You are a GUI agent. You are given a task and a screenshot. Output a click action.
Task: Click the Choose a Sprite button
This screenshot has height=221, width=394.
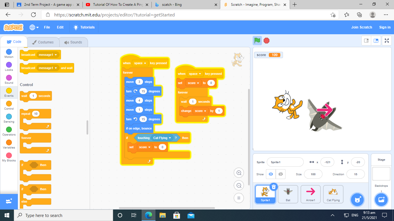coord(358,199)
